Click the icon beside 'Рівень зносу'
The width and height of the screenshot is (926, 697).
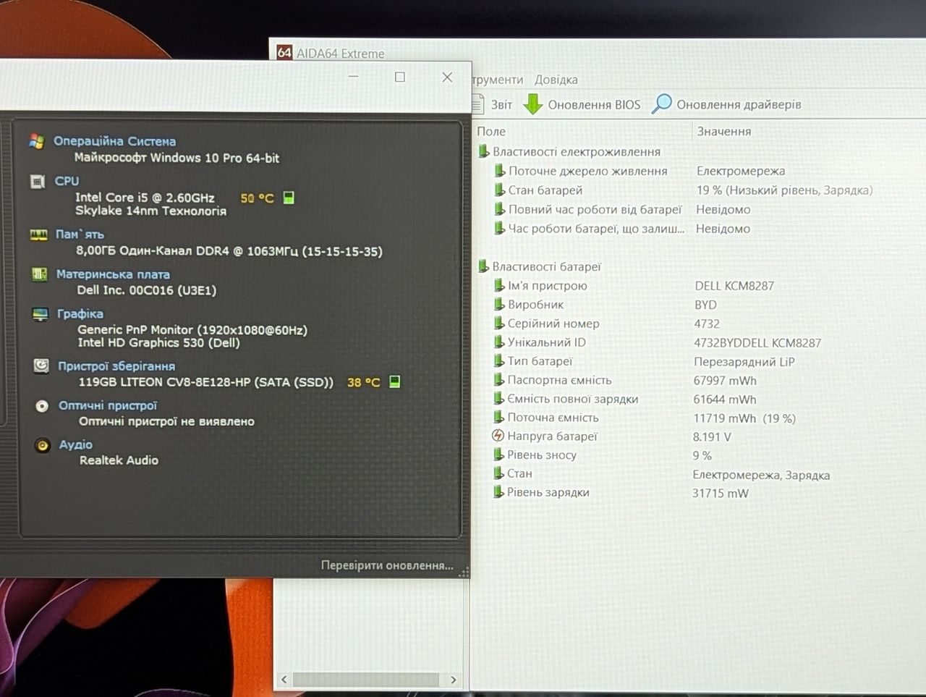[498, 455]
